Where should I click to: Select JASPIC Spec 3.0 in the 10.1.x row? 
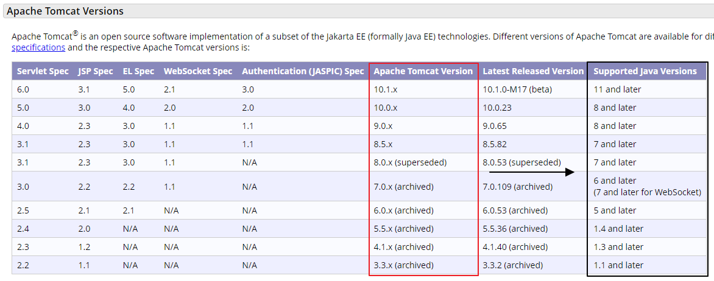248,89
